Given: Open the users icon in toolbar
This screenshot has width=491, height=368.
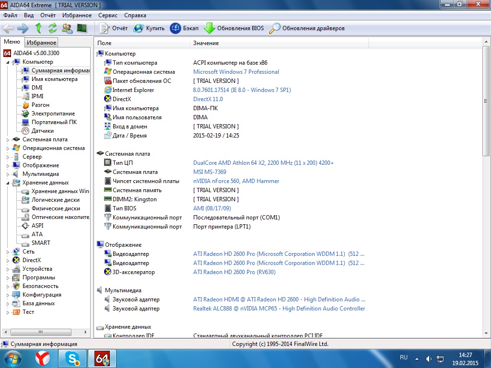Looking at the screenshot, I should coord(67,28).
